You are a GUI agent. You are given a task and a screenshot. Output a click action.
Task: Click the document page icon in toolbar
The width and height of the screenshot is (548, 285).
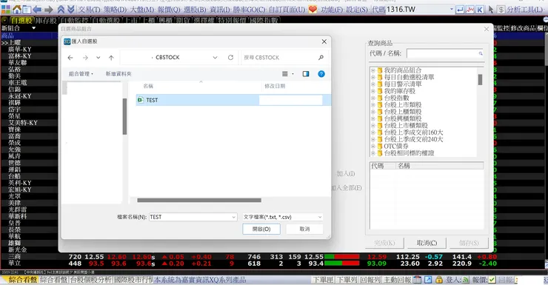click(27, 10)
